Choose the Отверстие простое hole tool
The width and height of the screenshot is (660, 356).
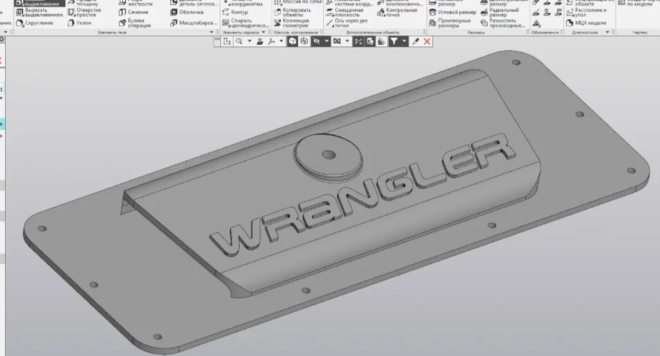point(85,12)
